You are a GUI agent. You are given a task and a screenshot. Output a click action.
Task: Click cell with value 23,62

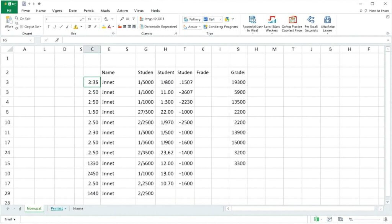(x=165, y=152)
